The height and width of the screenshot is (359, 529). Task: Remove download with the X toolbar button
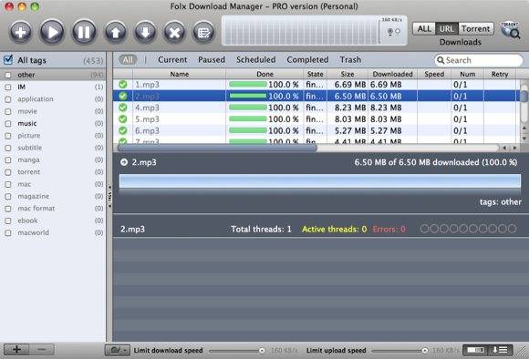coord(174,33)
